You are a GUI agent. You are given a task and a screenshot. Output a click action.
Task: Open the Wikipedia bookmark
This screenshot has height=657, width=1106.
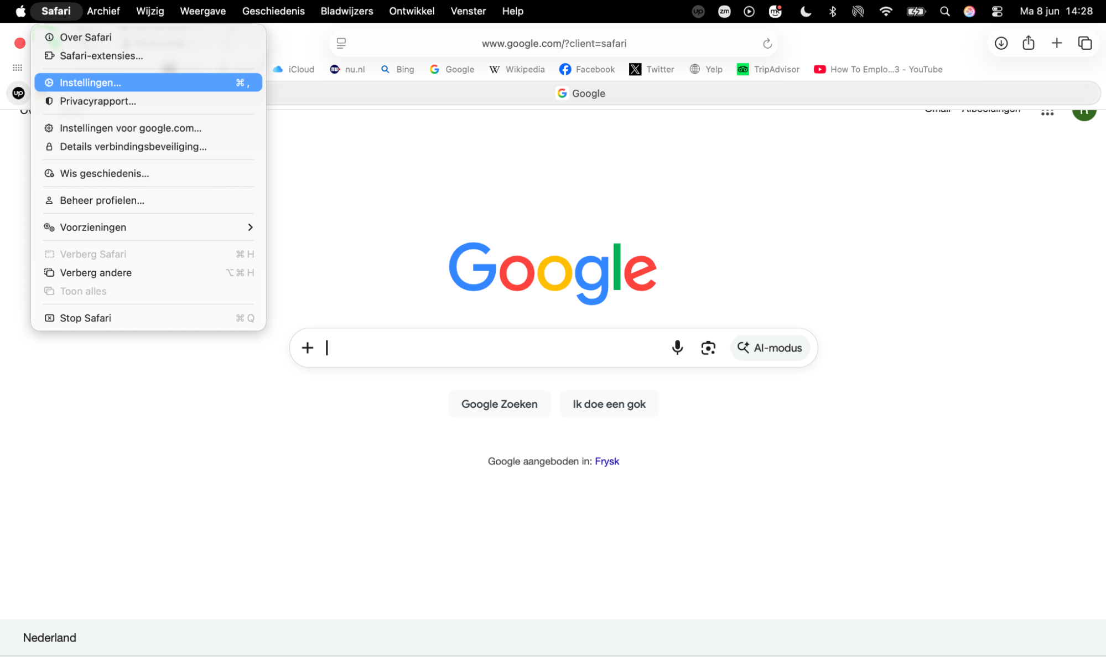tap(517, 69)
